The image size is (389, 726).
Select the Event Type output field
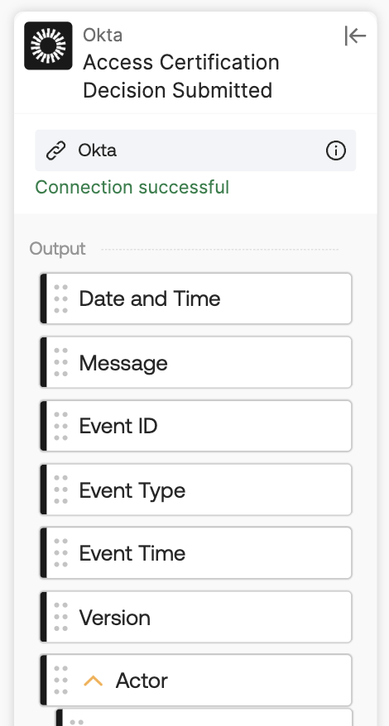pos(195,490)
